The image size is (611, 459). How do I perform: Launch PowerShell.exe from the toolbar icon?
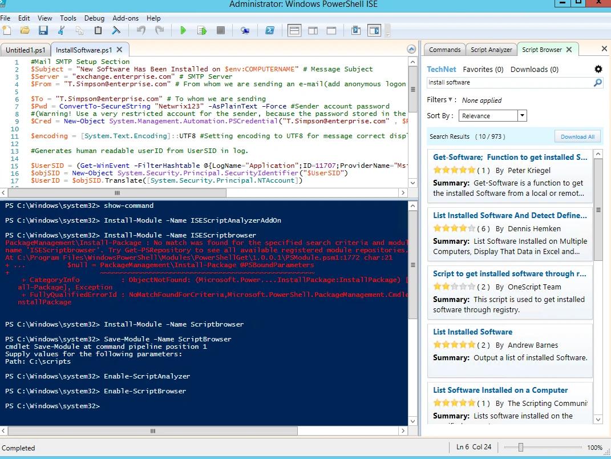[270, 31]
